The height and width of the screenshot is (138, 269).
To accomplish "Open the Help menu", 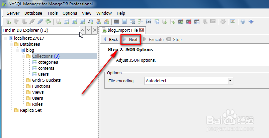I will pyautogui.click(x=121, y=13).
